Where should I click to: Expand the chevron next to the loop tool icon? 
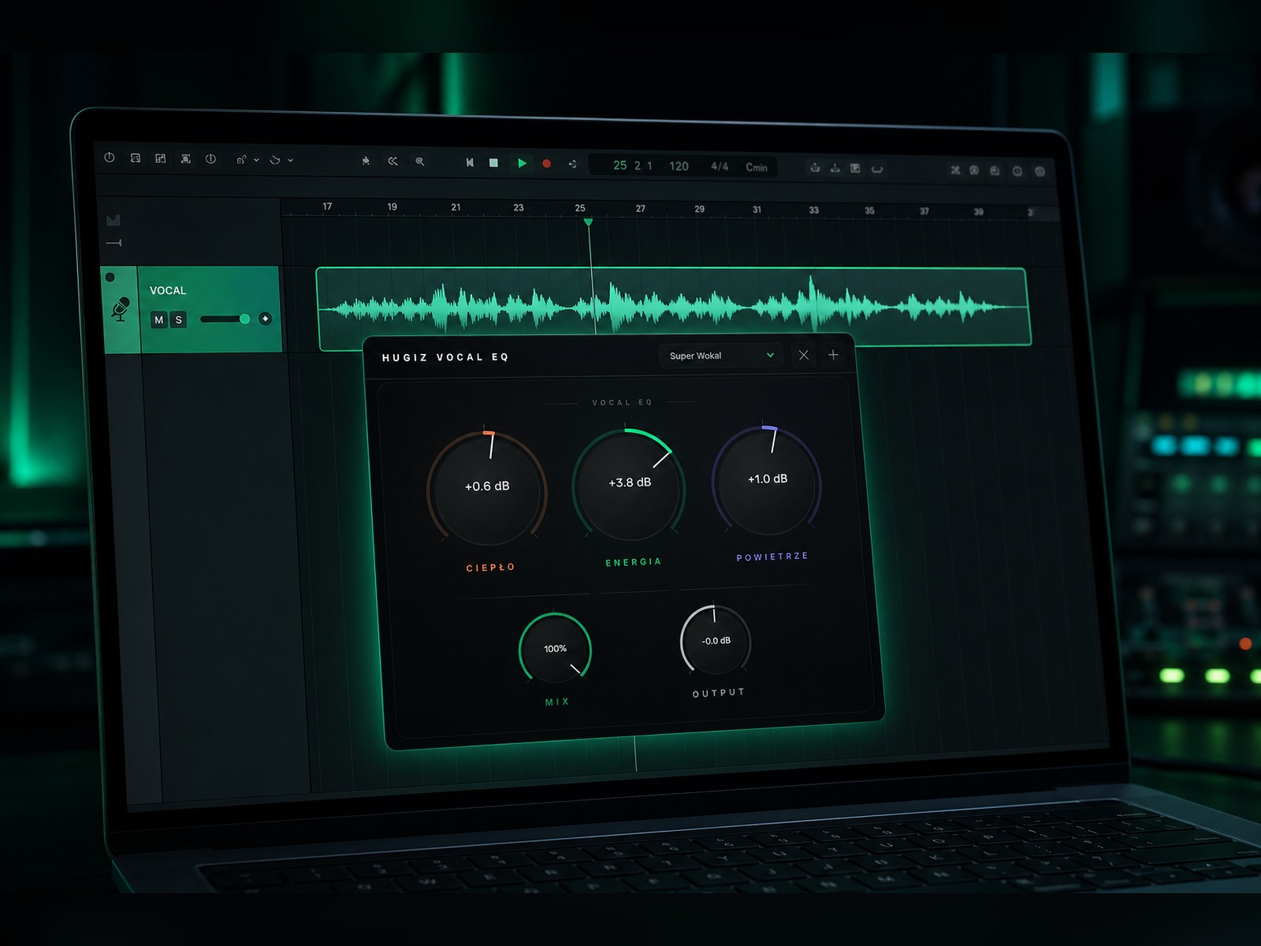291,160
